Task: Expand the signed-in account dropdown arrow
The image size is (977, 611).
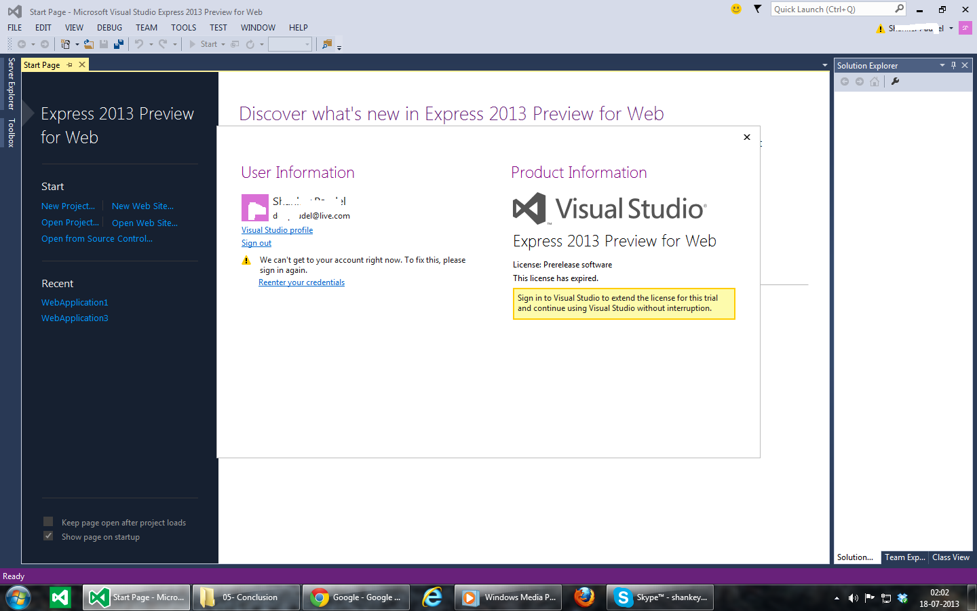Action: click(951, 28)
